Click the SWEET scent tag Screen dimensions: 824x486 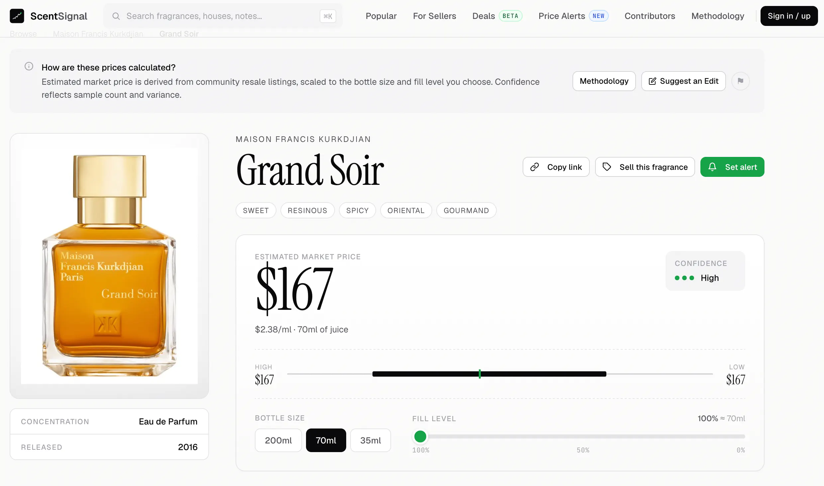point(256,210)
